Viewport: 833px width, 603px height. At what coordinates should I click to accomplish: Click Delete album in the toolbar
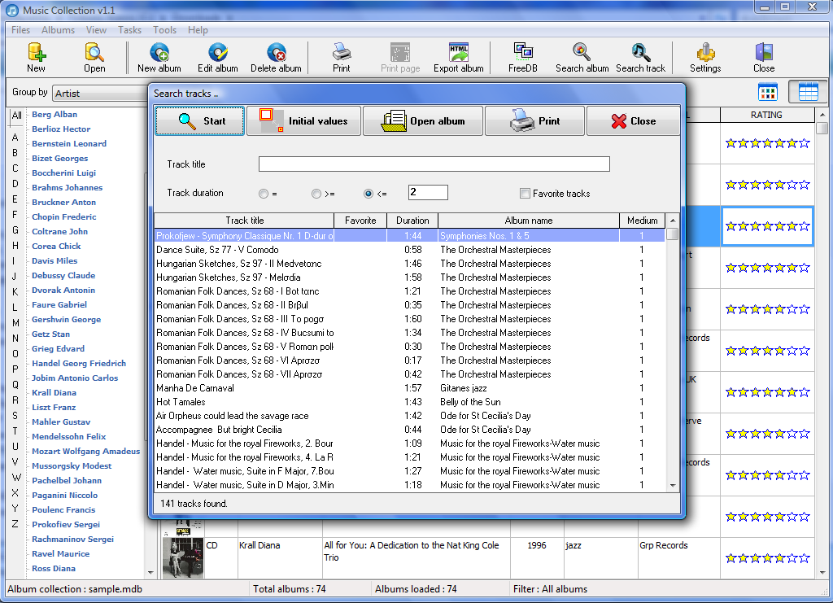coord(276,57)
